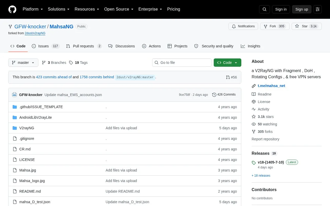
Task: Click the GitHub logo home icon
Action: pos(12,9)
